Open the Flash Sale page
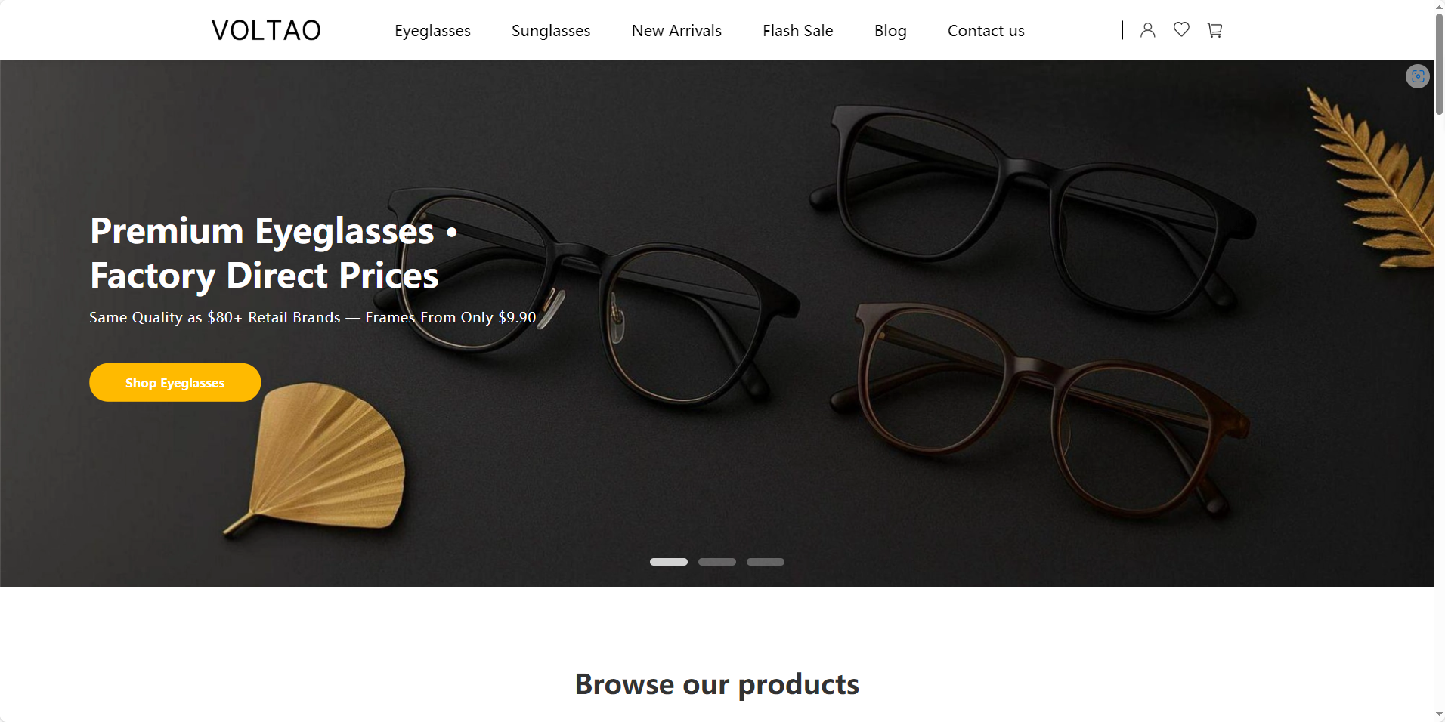The image size is (1445, 722). pos(797,31)
